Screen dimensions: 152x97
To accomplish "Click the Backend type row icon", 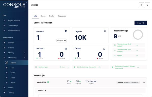I will [36, 67].
